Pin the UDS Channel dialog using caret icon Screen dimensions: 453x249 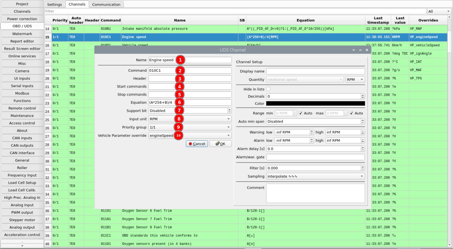click(360, 49)
